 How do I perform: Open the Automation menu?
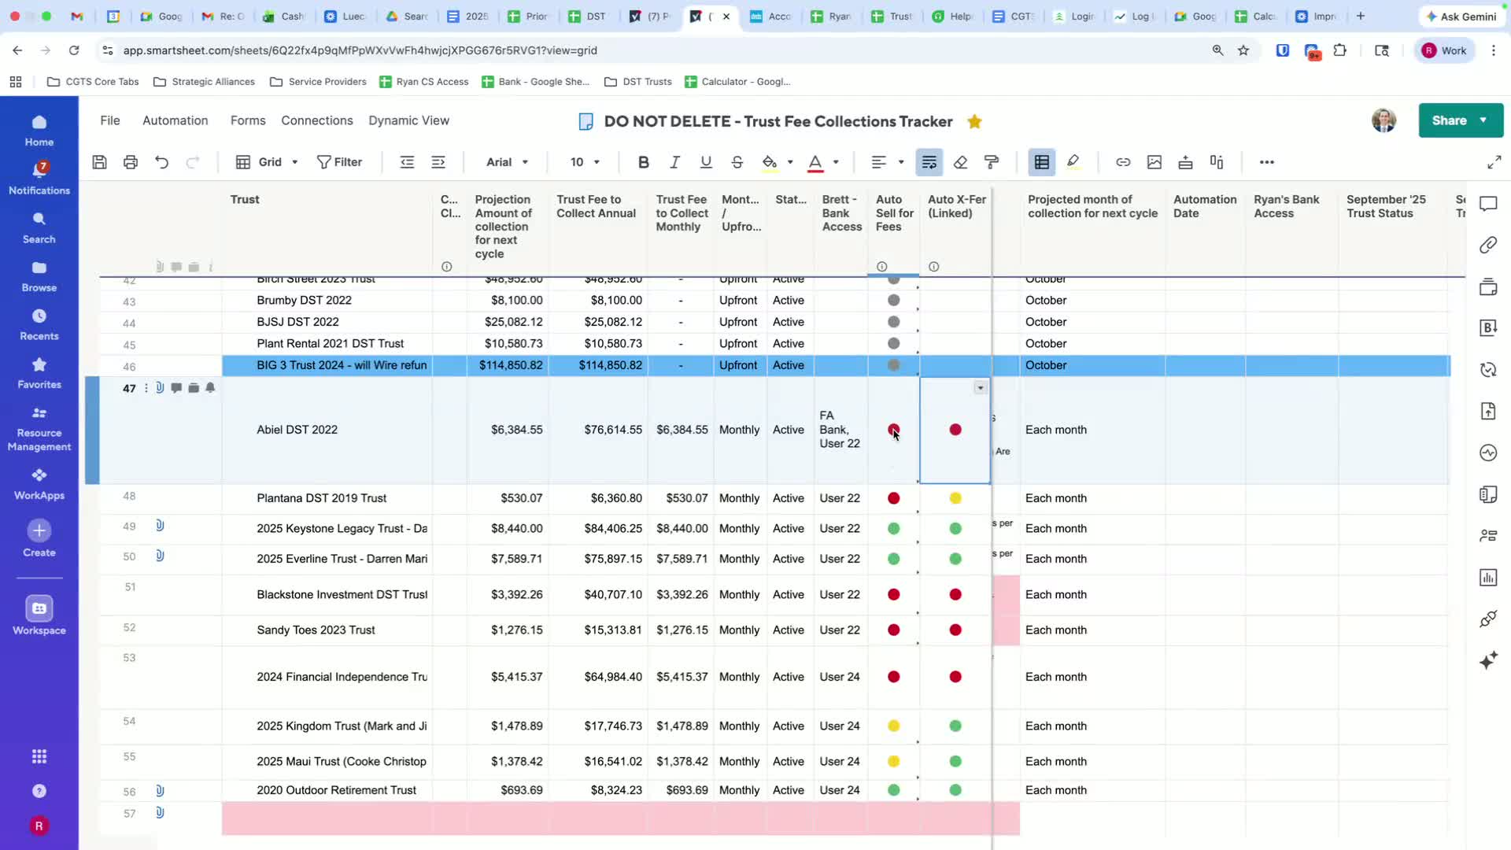(175, 120)
